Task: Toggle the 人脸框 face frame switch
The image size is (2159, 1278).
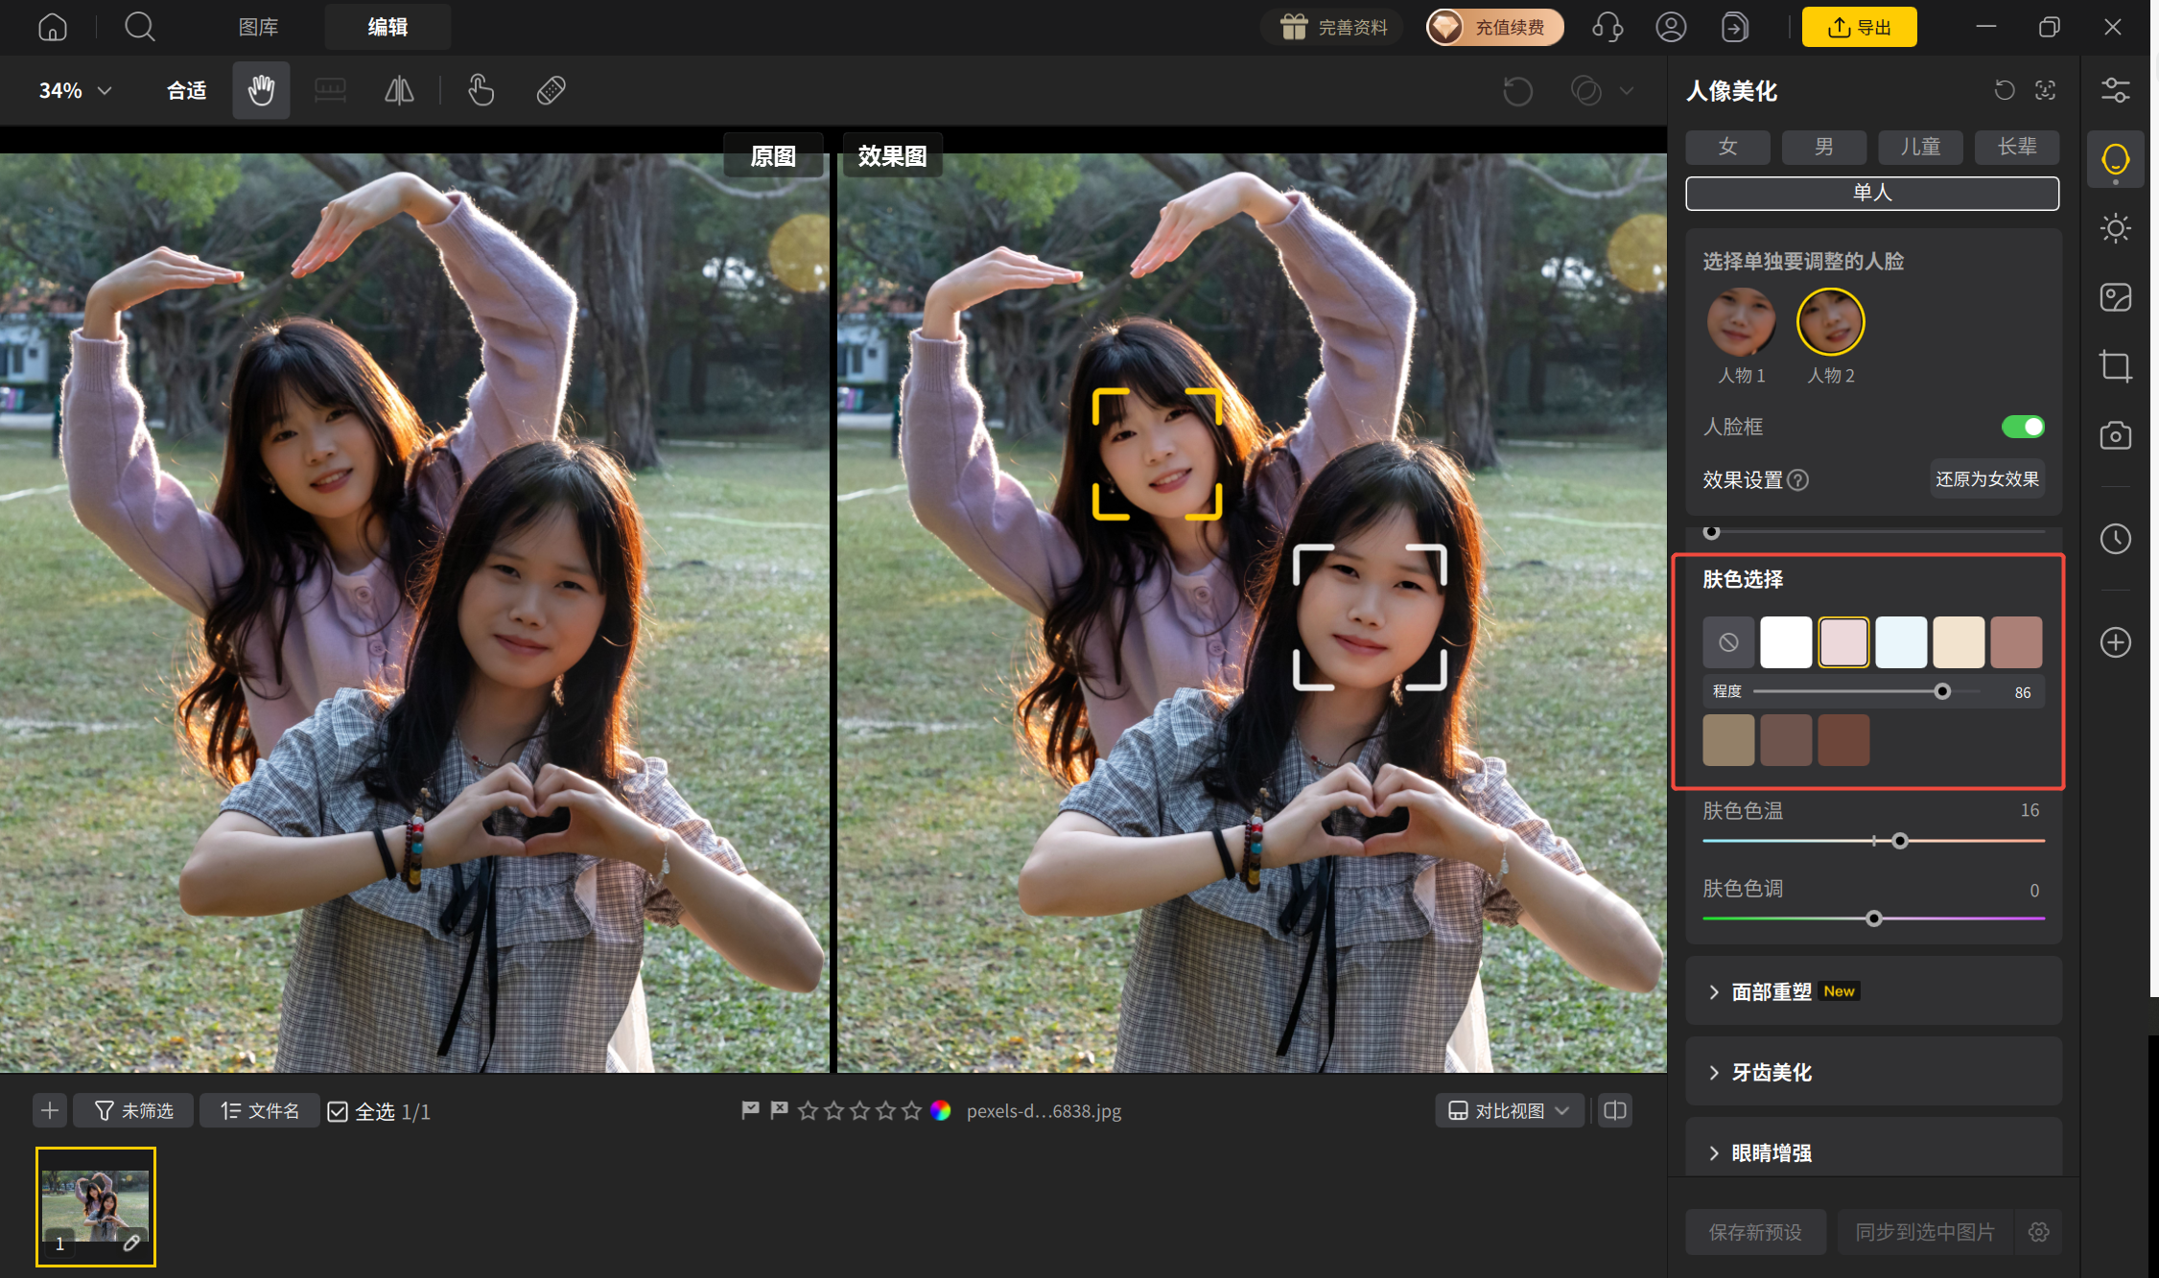Action: tap(2023, 427)
